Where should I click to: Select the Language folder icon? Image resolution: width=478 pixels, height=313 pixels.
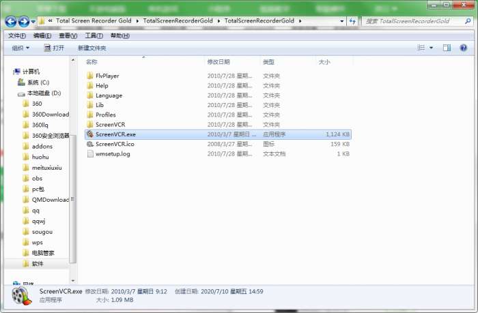90,95
